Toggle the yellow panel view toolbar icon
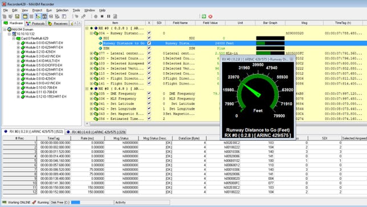The height and width of the screenshot is (207, 367). (25, 16)
